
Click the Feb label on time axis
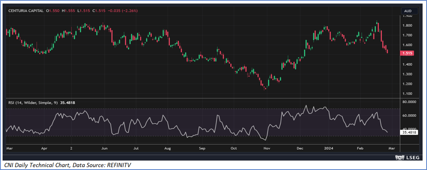360,148
